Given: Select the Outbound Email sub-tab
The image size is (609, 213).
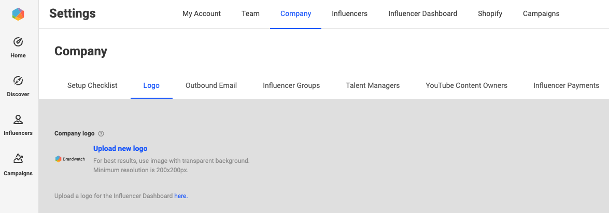Looking at the screenshot, I should tap(211, 86).
